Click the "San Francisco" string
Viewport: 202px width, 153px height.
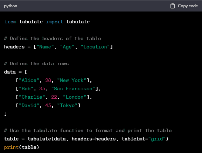point(73,89)
